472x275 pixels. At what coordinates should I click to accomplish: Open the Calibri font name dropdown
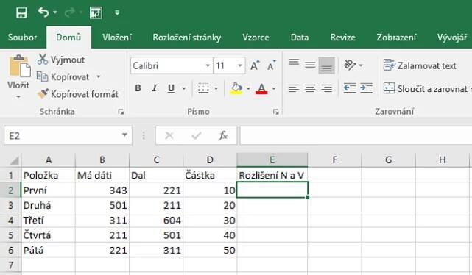pos(208,65)
